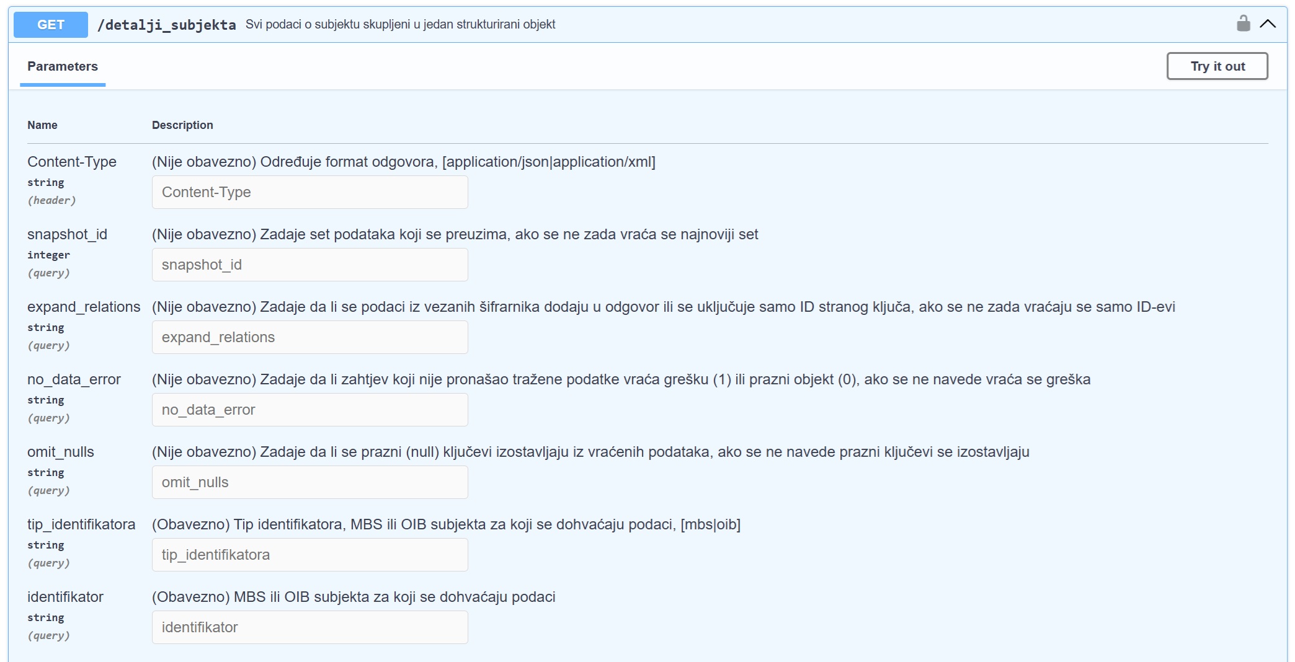The width and height of the screenshot is (1295, 662).
Task: Collapse the /detalji_subjekta operation with the chevron
Action: [1268, 24]
